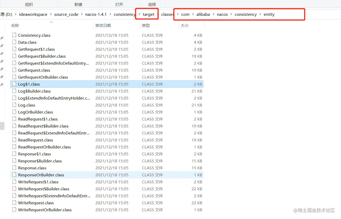The image size is (341, 219).
Task: Open the 选择 ribbon group
Action: click(152, 4)
